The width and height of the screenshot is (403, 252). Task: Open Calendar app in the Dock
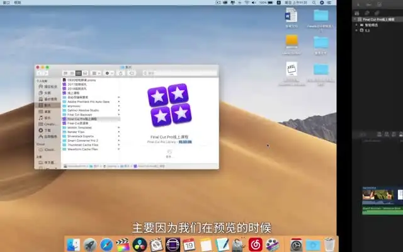pyautogui.click(x=189, y=244)
